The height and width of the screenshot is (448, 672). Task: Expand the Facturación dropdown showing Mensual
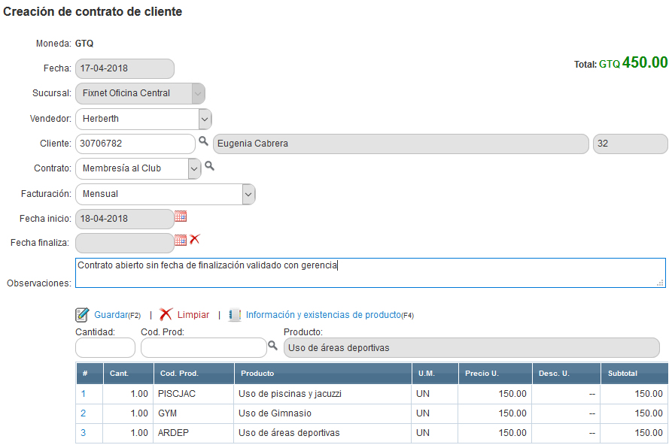248,194
